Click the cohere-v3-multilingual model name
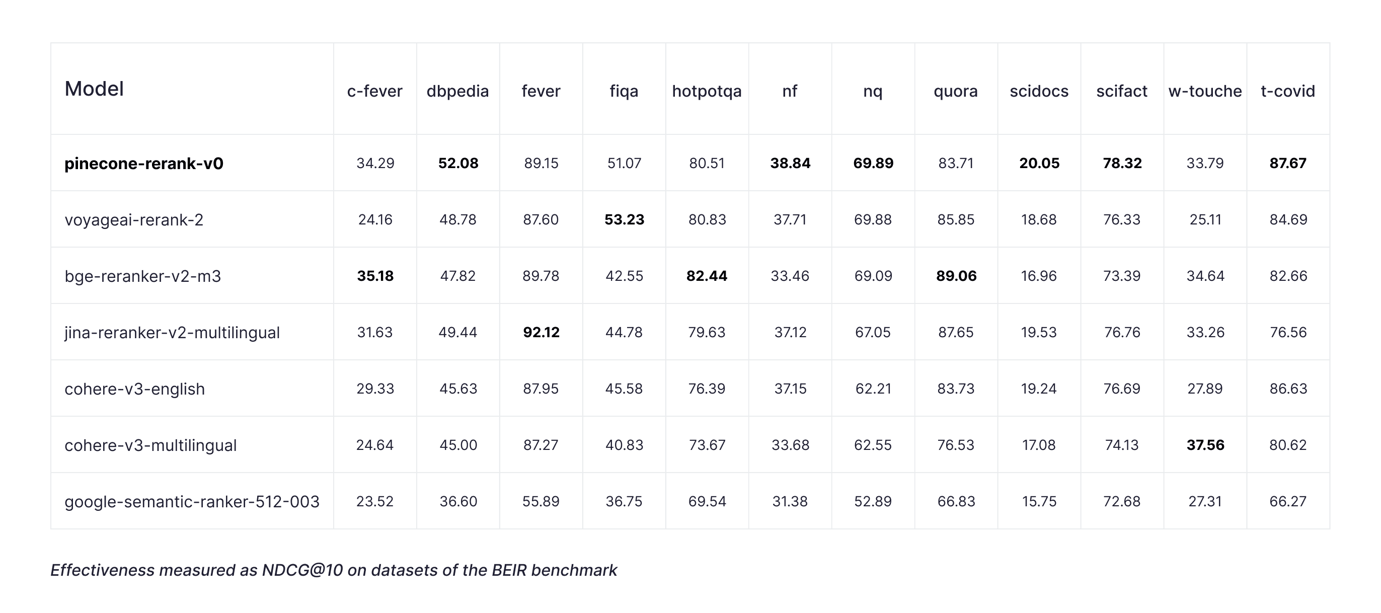The width and height of the screenshot is (1381, 613). (150, 445)
